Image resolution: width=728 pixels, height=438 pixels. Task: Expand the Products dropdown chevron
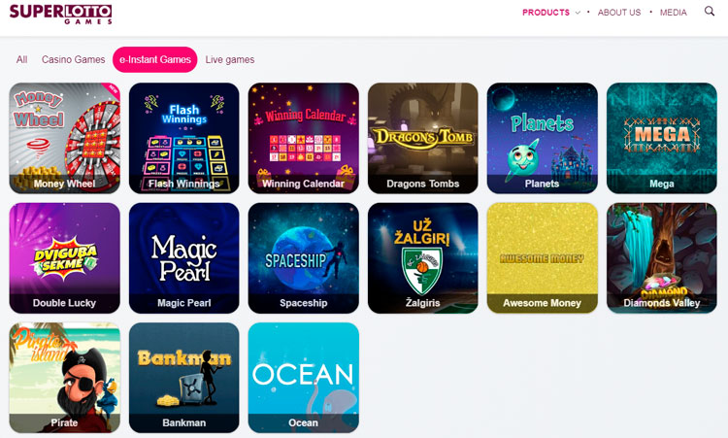tap(578, 13)
